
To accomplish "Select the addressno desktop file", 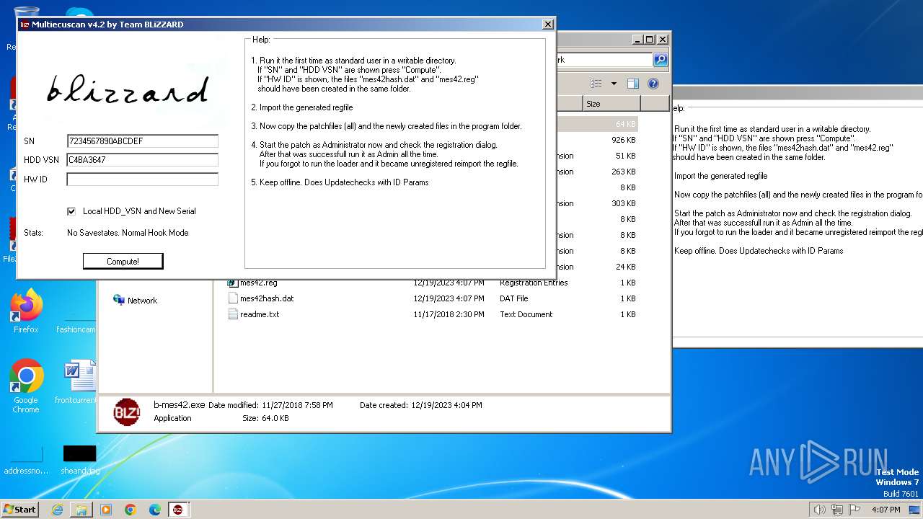I will coord(26,460).
